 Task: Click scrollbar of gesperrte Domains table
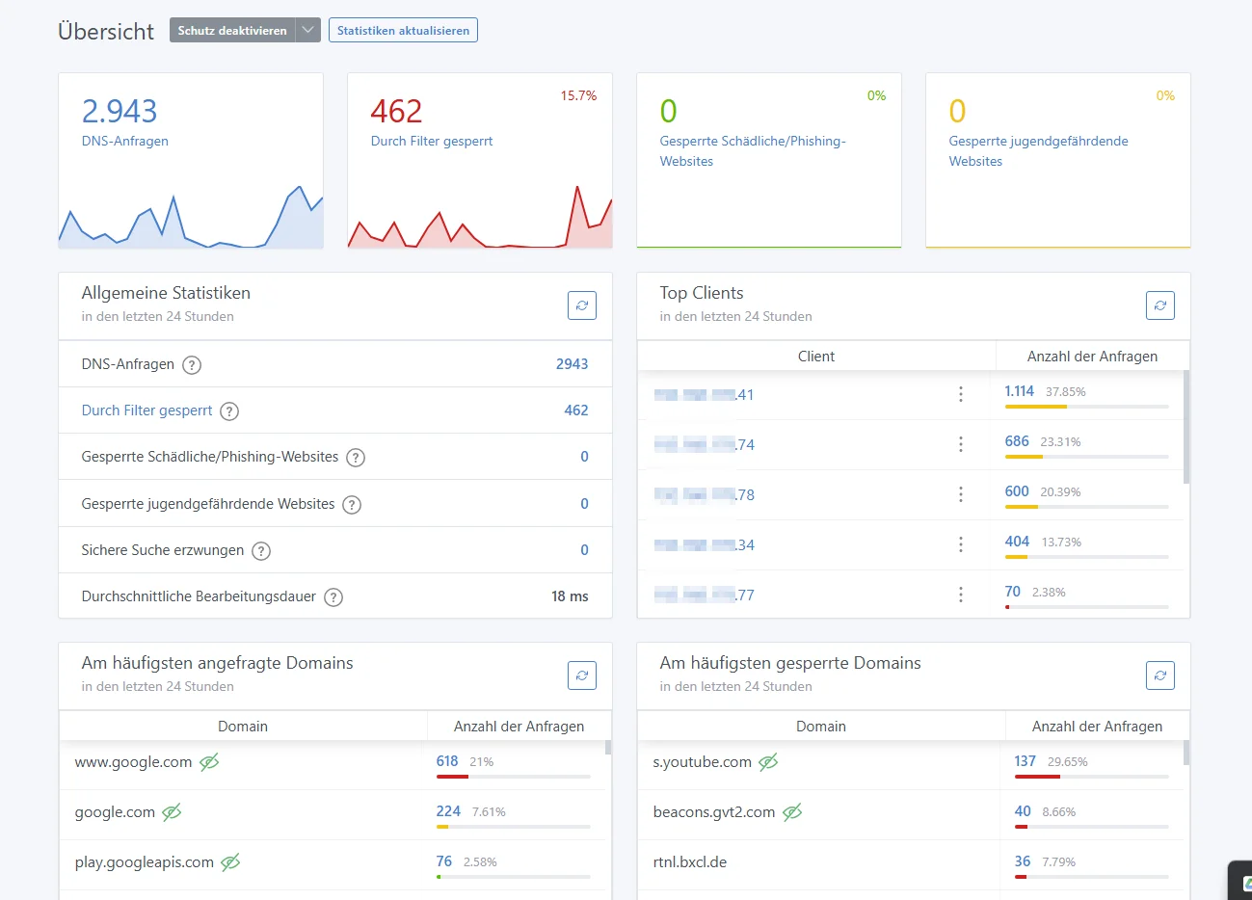click(x=1186, y=753)
